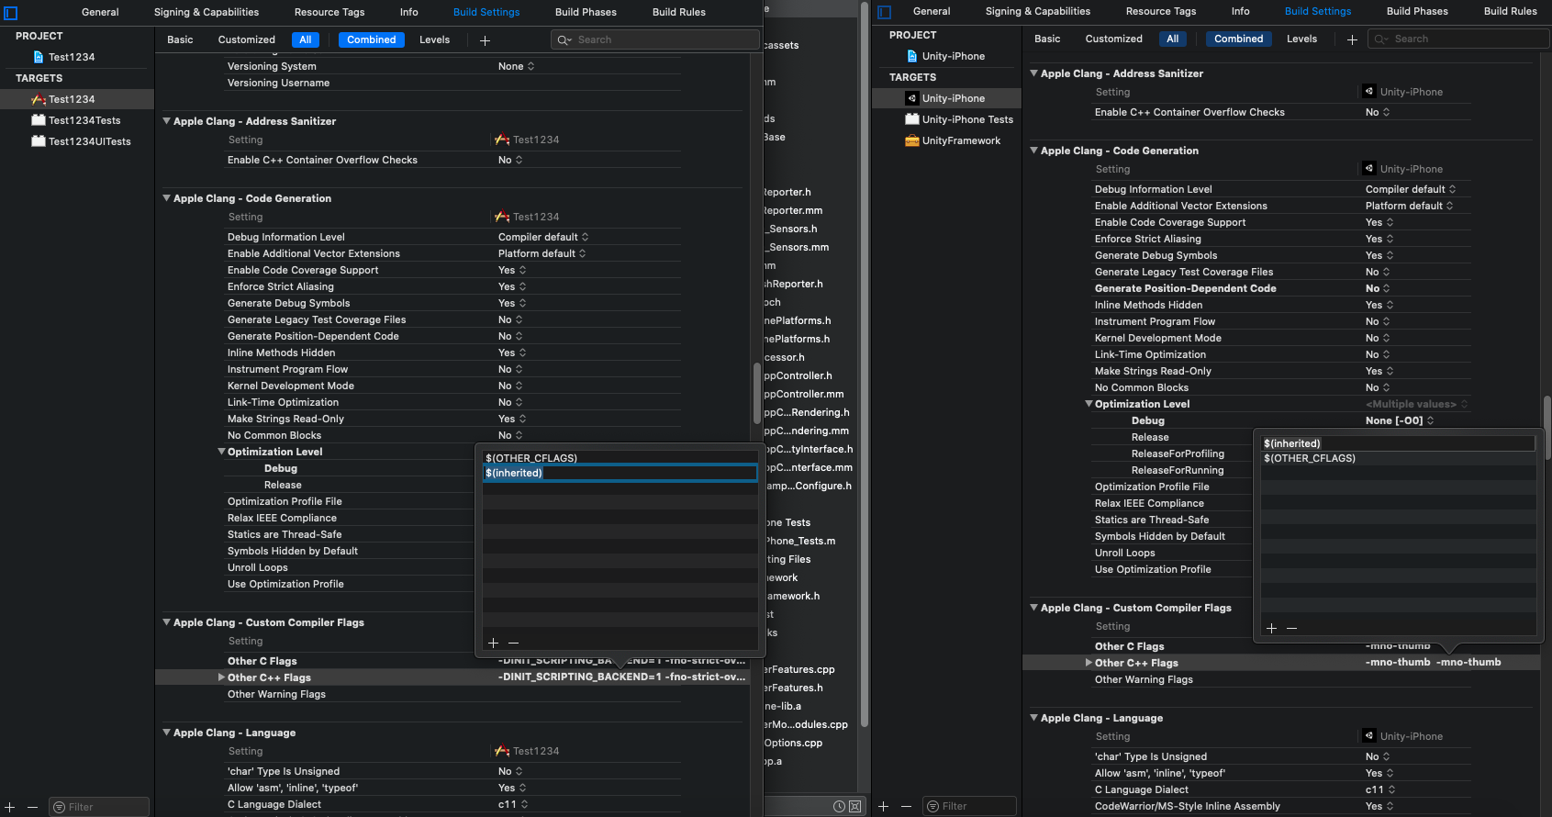The width and height of the screenshot is (1552, 817).
Task: Expand Other C++ Flags in left window
Action: pyautogui.click(x=221, y=677)
